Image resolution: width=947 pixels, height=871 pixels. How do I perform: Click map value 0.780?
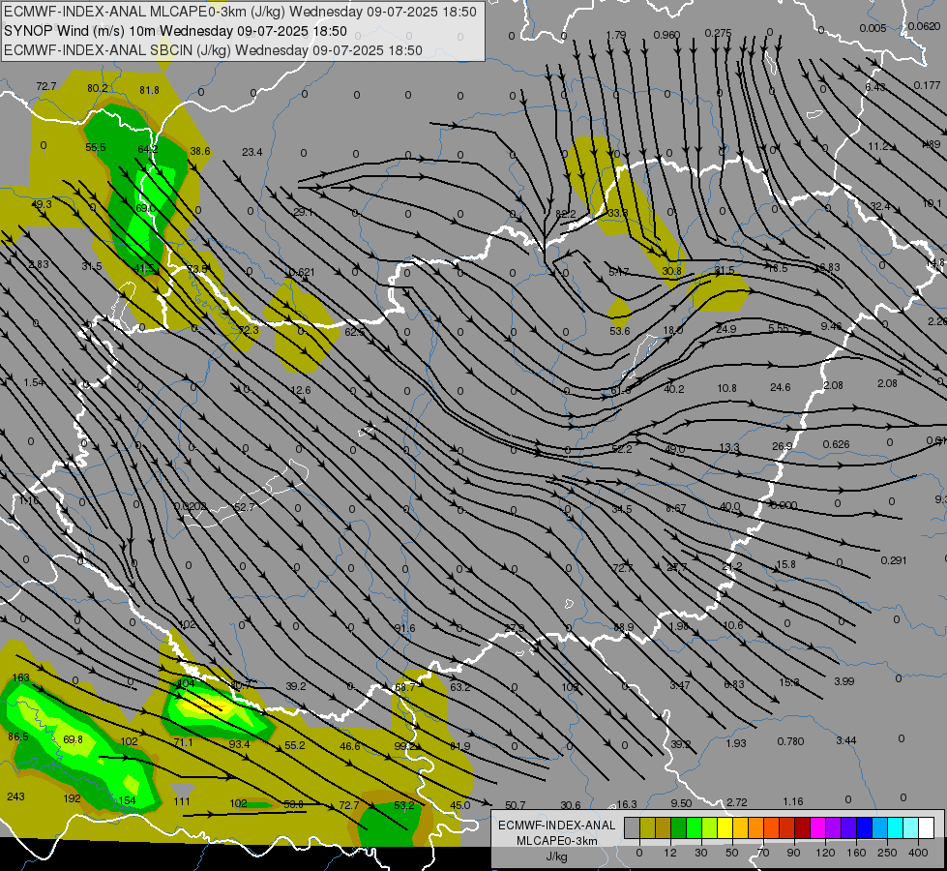point(790,741)
